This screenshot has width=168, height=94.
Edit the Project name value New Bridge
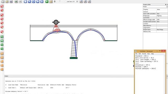(162, 30)
